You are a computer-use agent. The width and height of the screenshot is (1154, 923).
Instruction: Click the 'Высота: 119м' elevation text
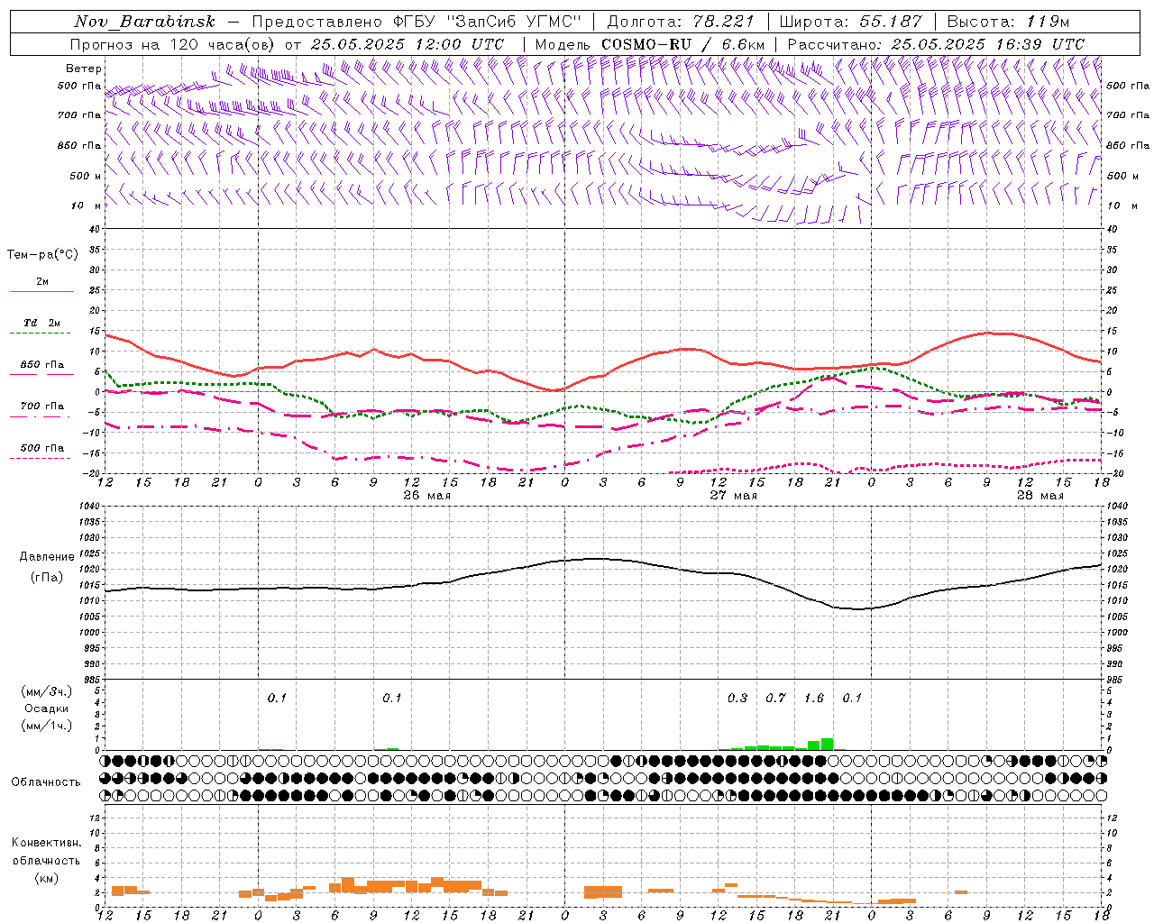(x=1008, y=22)
